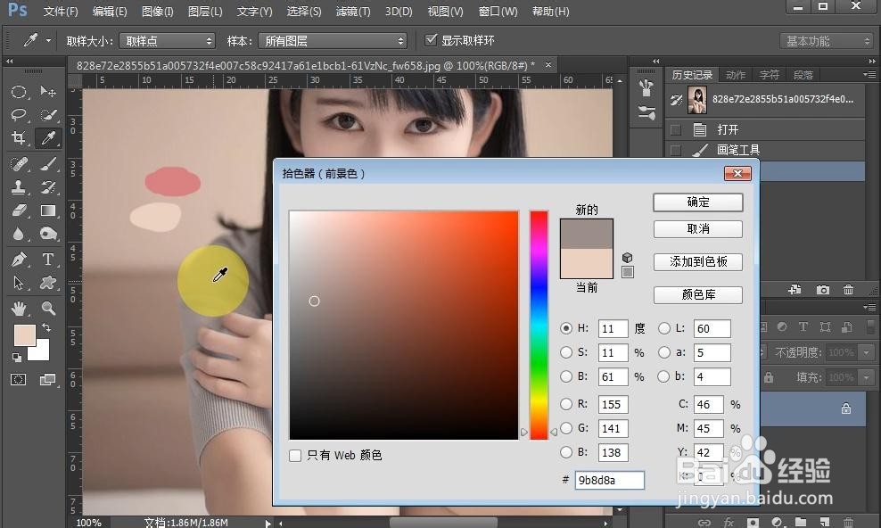Viewport: 881px width, 528px height.
Task: Select the Clone Stamp tool
Action: click(x=20, y=186)
